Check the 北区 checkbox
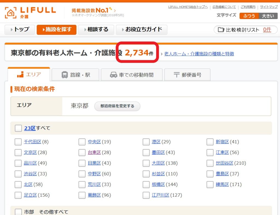Screen dimensions: 280x215 click(x=18, y=185)
